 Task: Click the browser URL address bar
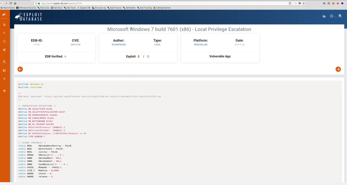(162, 3)
